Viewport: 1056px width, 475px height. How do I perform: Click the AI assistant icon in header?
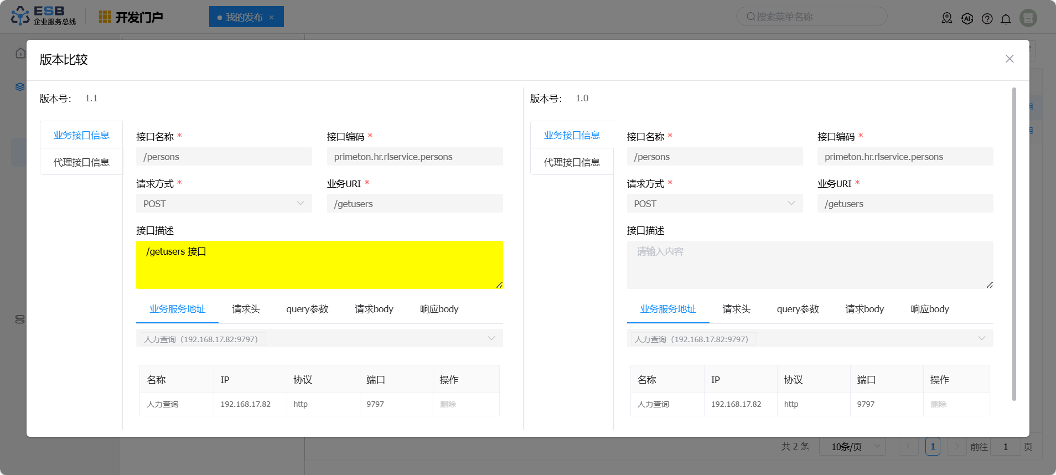[967, 19]
